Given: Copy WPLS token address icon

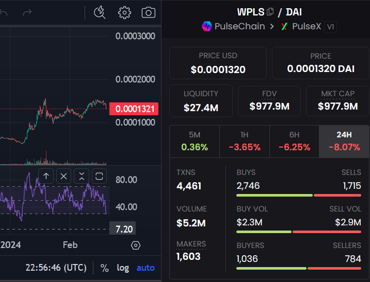Looking at the screenshot, I should pyautogui.click(x=270, y=11).
